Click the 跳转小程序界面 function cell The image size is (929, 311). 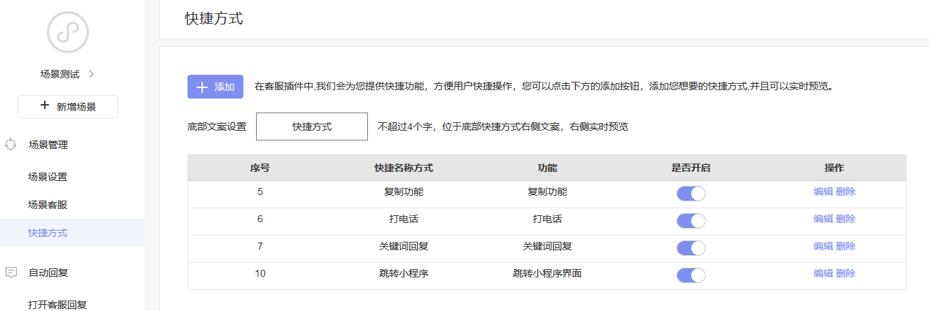tap(547, 273)
